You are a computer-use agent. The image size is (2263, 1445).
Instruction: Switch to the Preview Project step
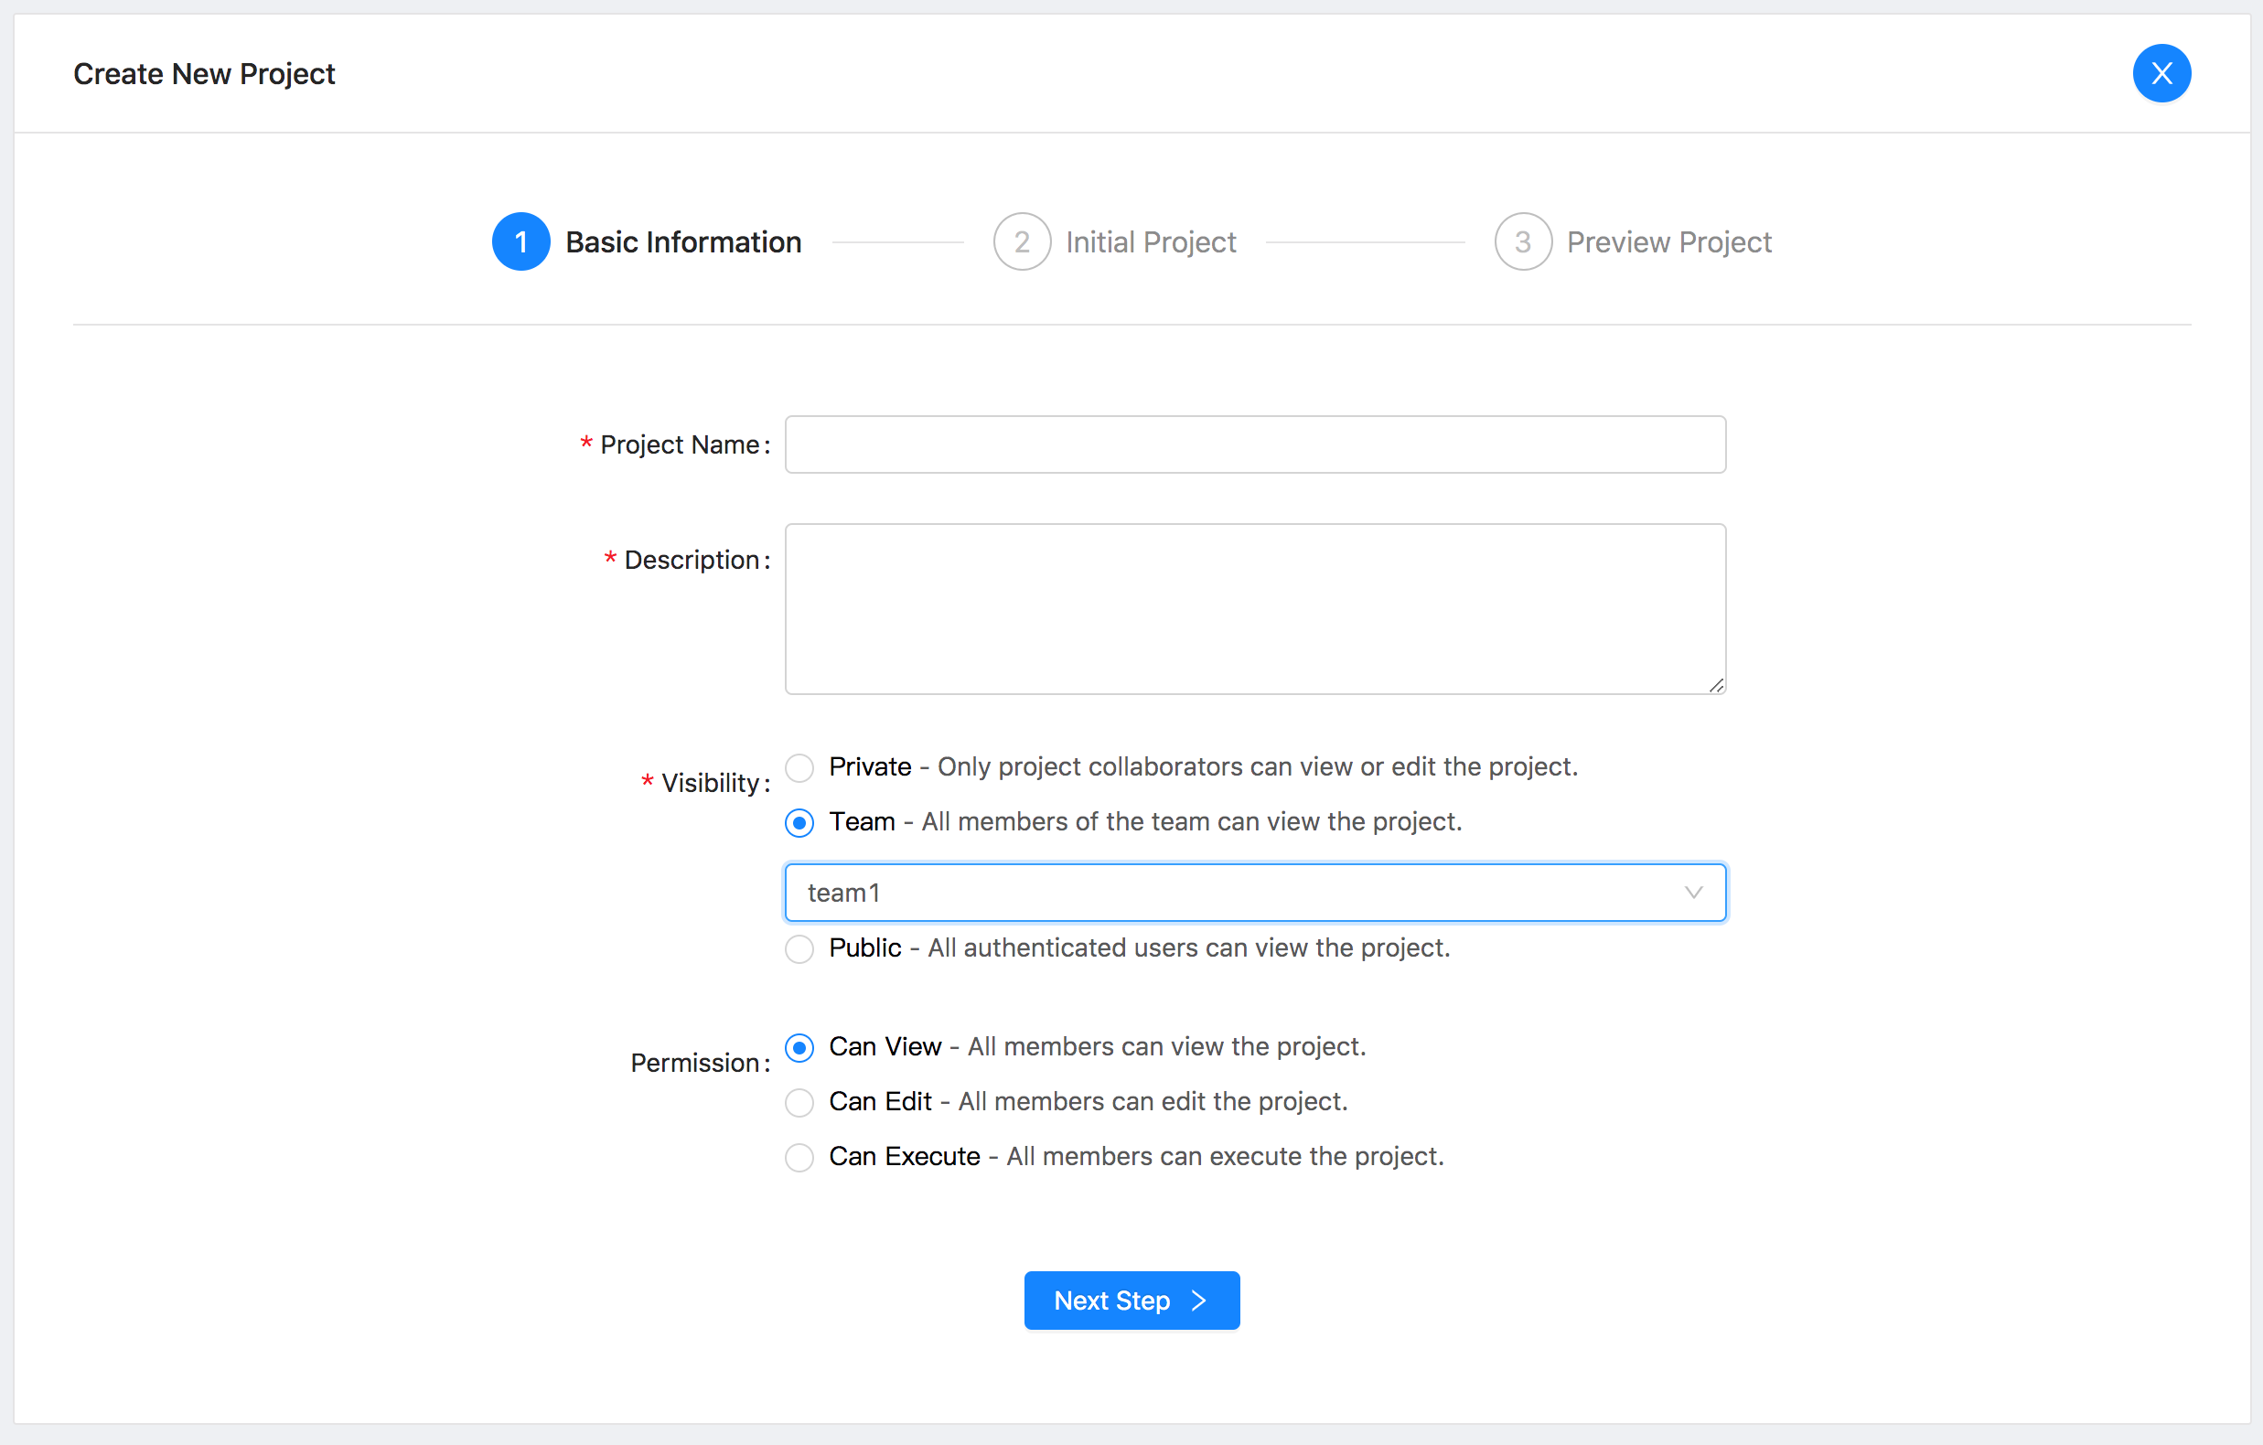click(1669, 241)
